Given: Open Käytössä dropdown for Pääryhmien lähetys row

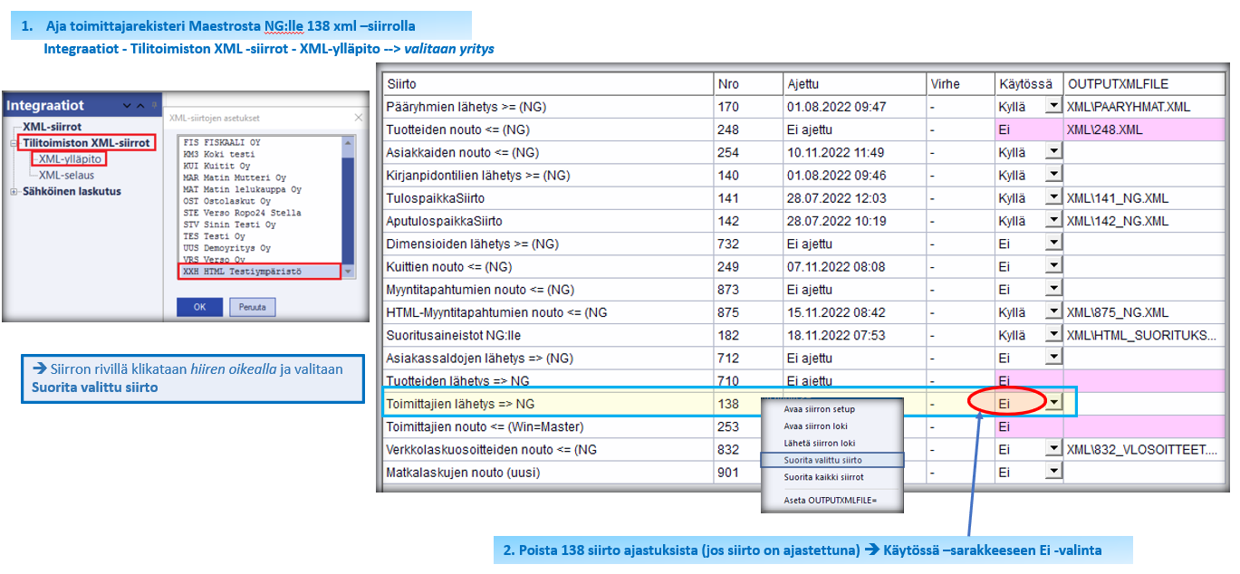Looking at the screenshot, I should (x=1053, y=106).
